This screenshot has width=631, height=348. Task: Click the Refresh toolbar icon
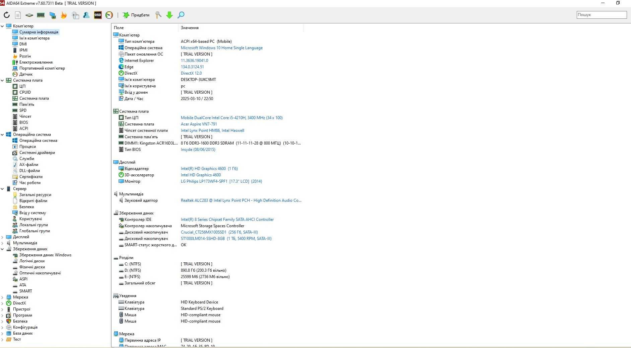(7, 15)
